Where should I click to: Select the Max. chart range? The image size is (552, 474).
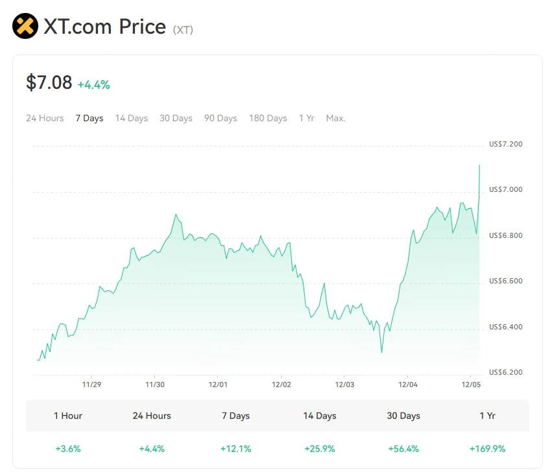335,118
